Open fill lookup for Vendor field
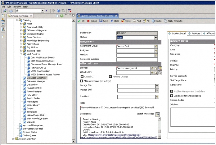 coord(156,55)
